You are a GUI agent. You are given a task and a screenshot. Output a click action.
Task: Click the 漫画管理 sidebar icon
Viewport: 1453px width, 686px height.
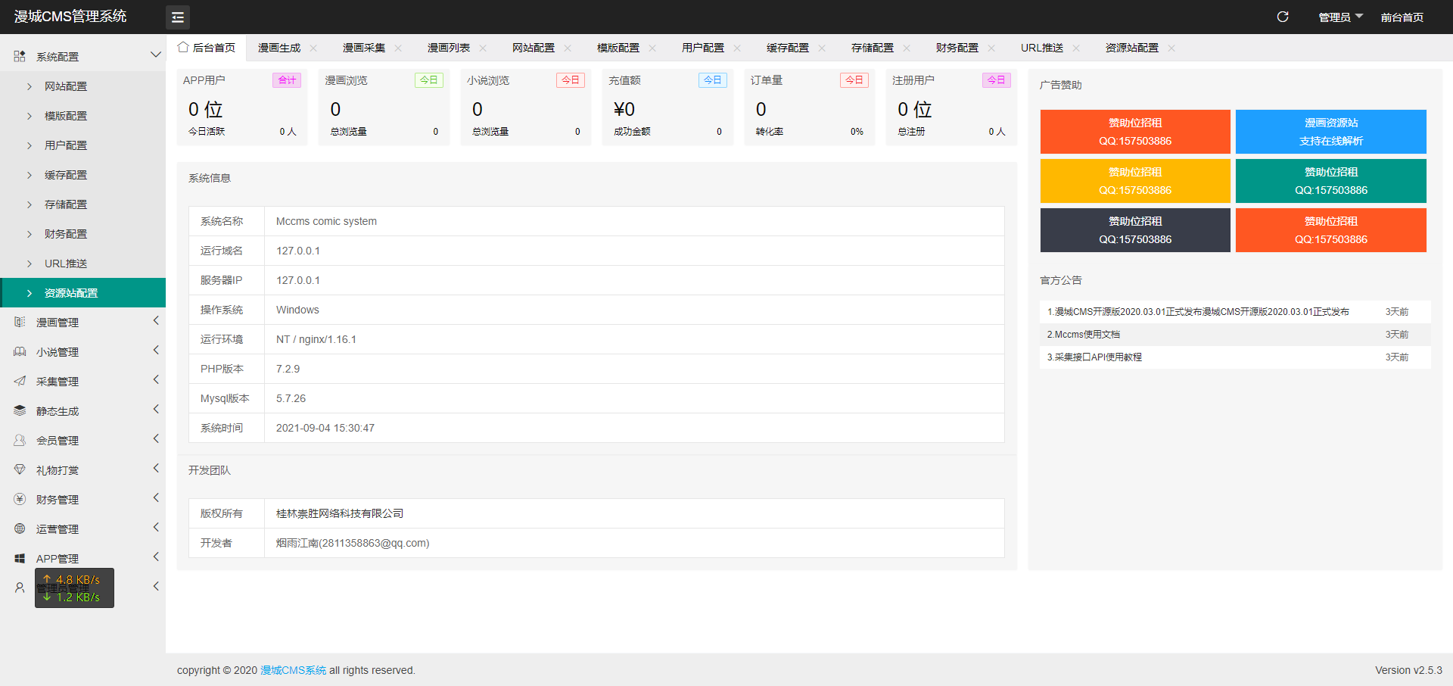20,322
